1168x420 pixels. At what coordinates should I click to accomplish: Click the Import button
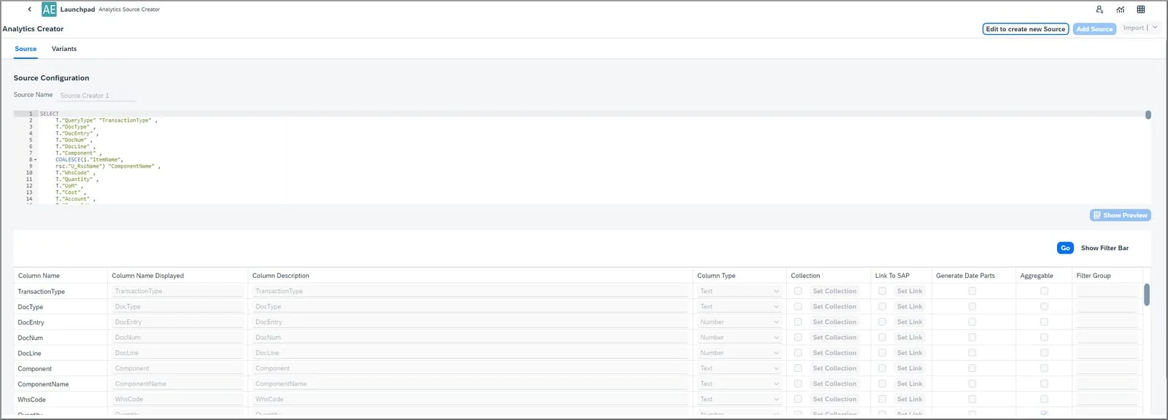(1134, 28)
